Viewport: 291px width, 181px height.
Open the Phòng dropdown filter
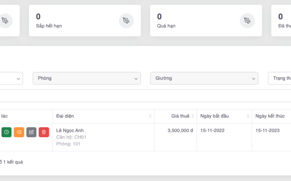87,78
